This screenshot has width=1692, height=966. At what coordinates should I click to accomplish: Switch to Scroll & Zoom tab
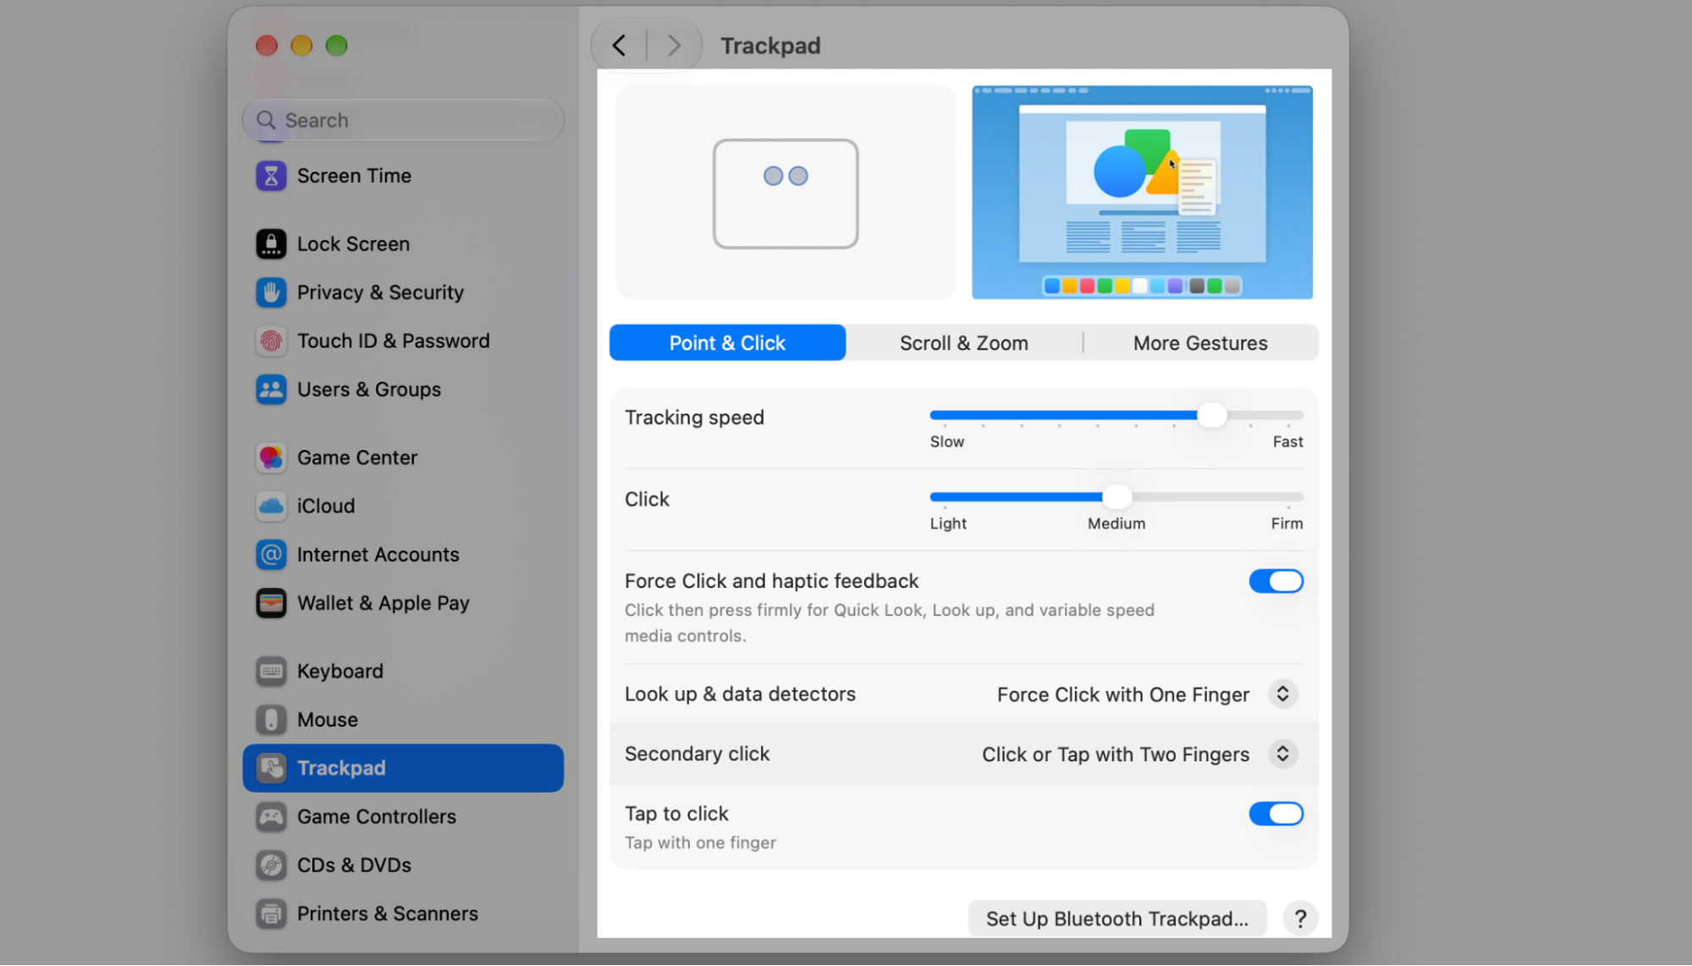coord(963,343)
